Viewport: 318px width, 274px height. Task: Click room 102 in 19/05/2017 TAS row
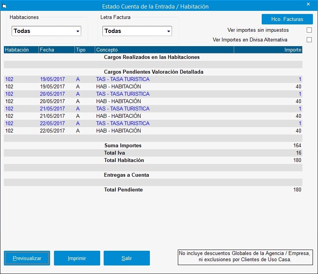[x=9, y=79]
